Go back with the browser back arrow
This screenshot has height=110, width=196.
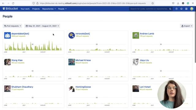(x=3, y=3)
